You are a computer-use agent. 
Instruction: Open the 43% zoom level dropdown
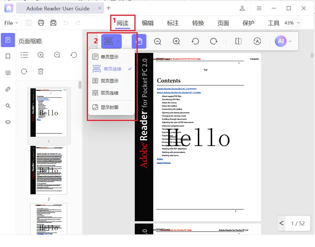coord(292,23)
